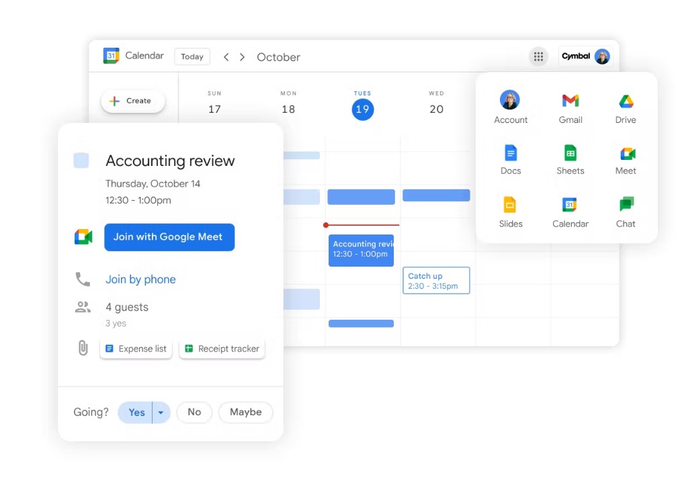Click the Join by phone link
This screenshot has height=485, width=678.
pyautogui.click(x=140, y=279)
